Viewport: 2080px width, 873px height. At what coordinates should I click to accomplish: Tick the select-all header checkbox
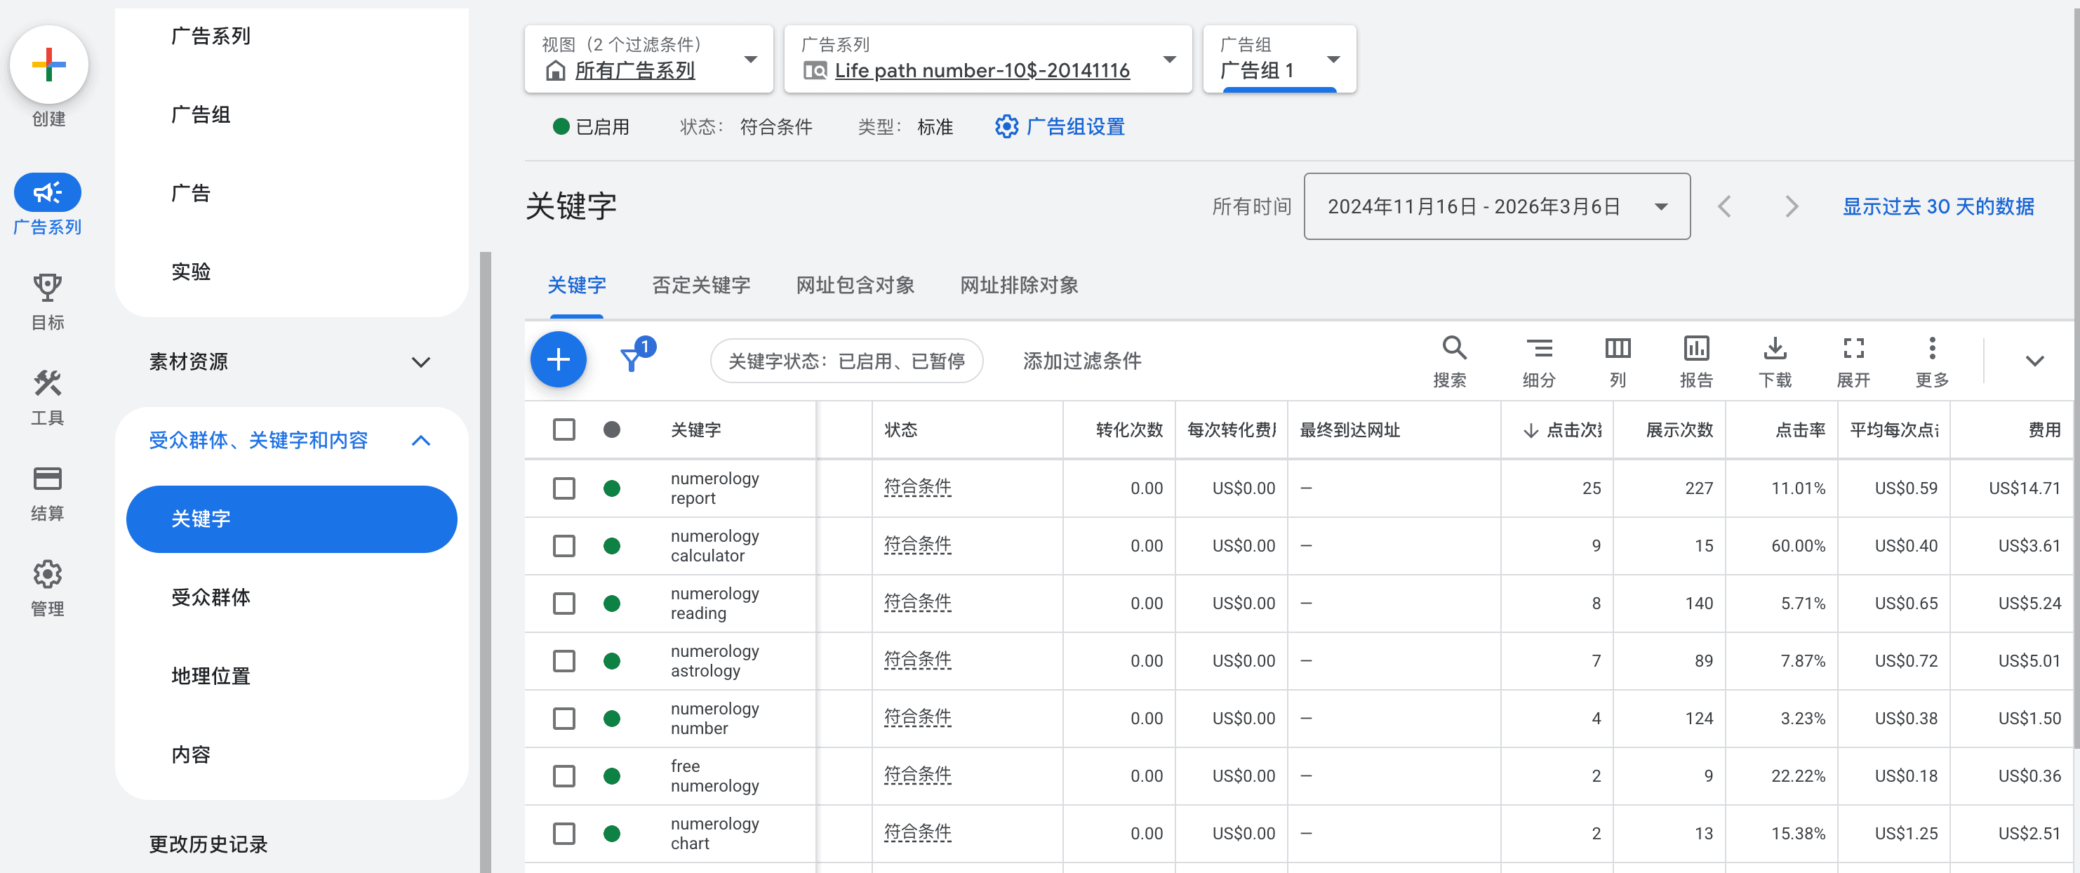click(564, 429)
